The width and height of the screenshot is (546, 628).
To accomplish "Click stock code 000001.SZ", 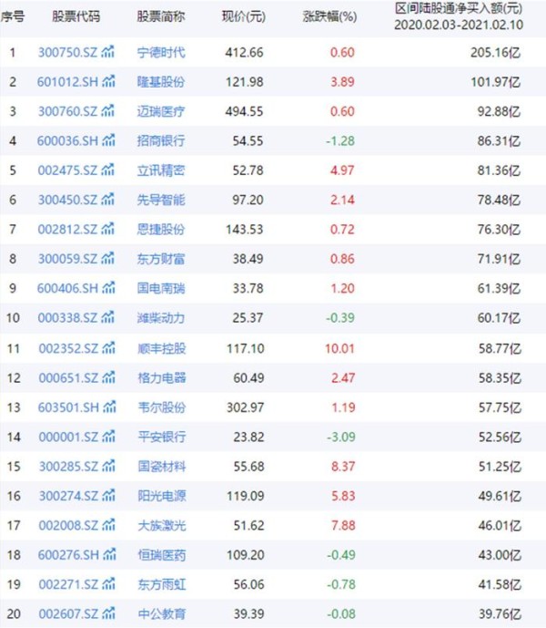I will [x=68, y=437].
